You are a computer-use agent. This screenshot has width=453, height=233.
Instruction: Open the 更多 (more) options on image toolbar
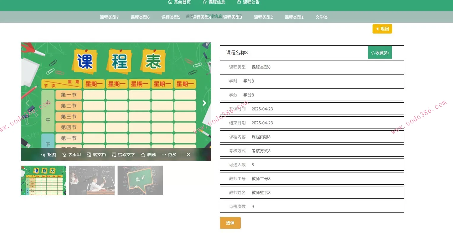tap(168, 155)
